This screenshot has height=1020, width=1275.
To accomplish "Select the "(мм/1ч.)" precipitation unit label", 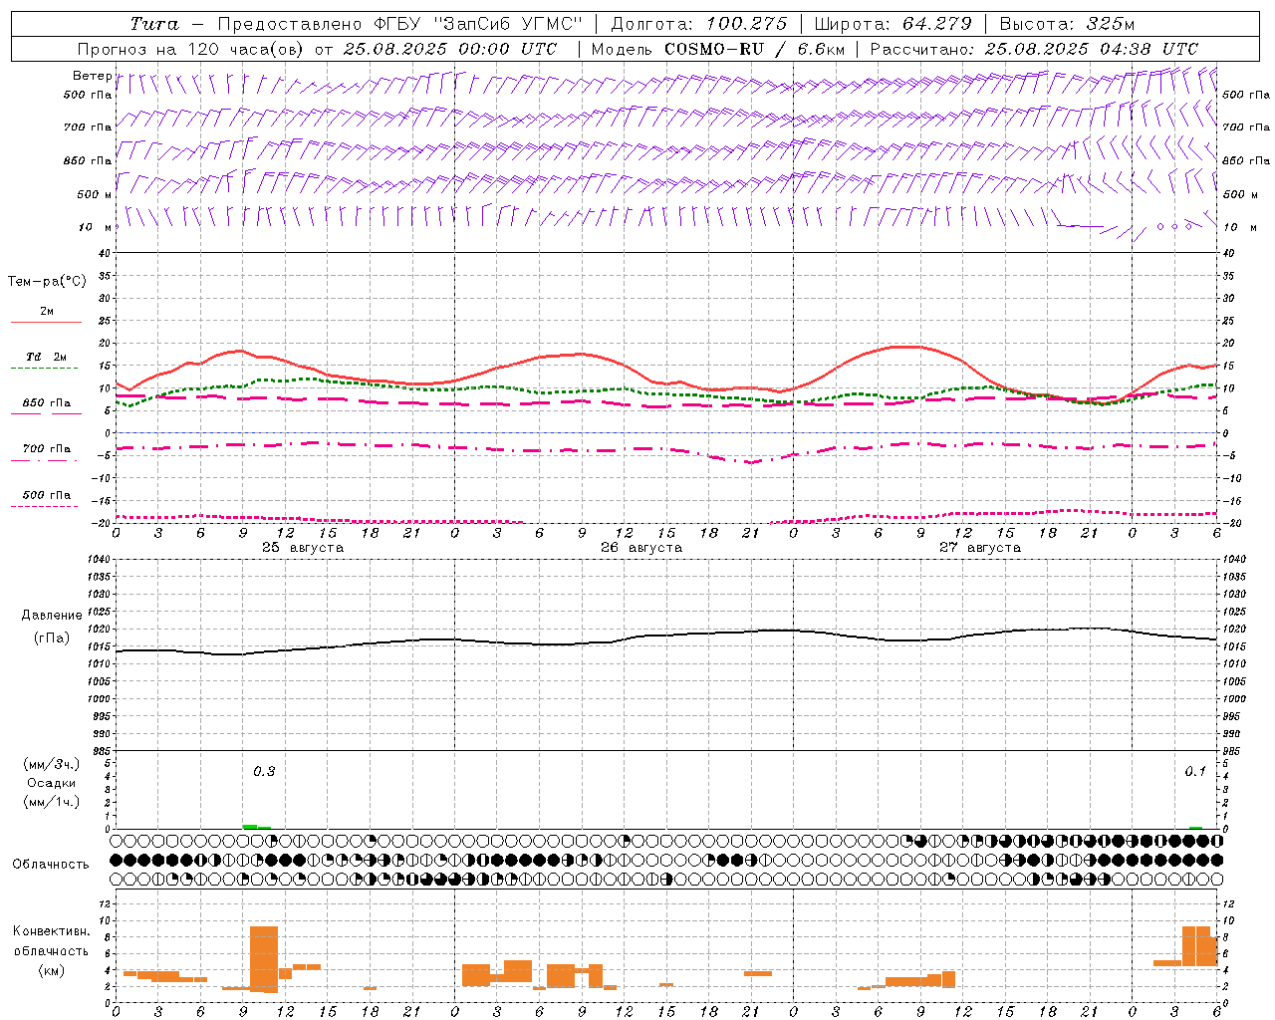I will (x=52, y=802).
